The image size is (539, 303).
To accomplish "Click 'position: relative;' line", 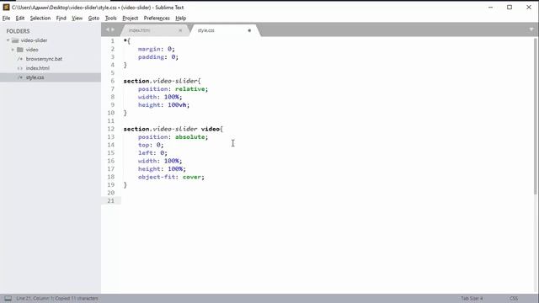I will (x=173, y=89).
